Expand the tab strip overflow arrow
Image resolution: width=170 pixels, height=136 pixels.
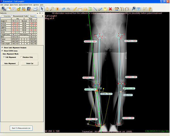[43, 16]
